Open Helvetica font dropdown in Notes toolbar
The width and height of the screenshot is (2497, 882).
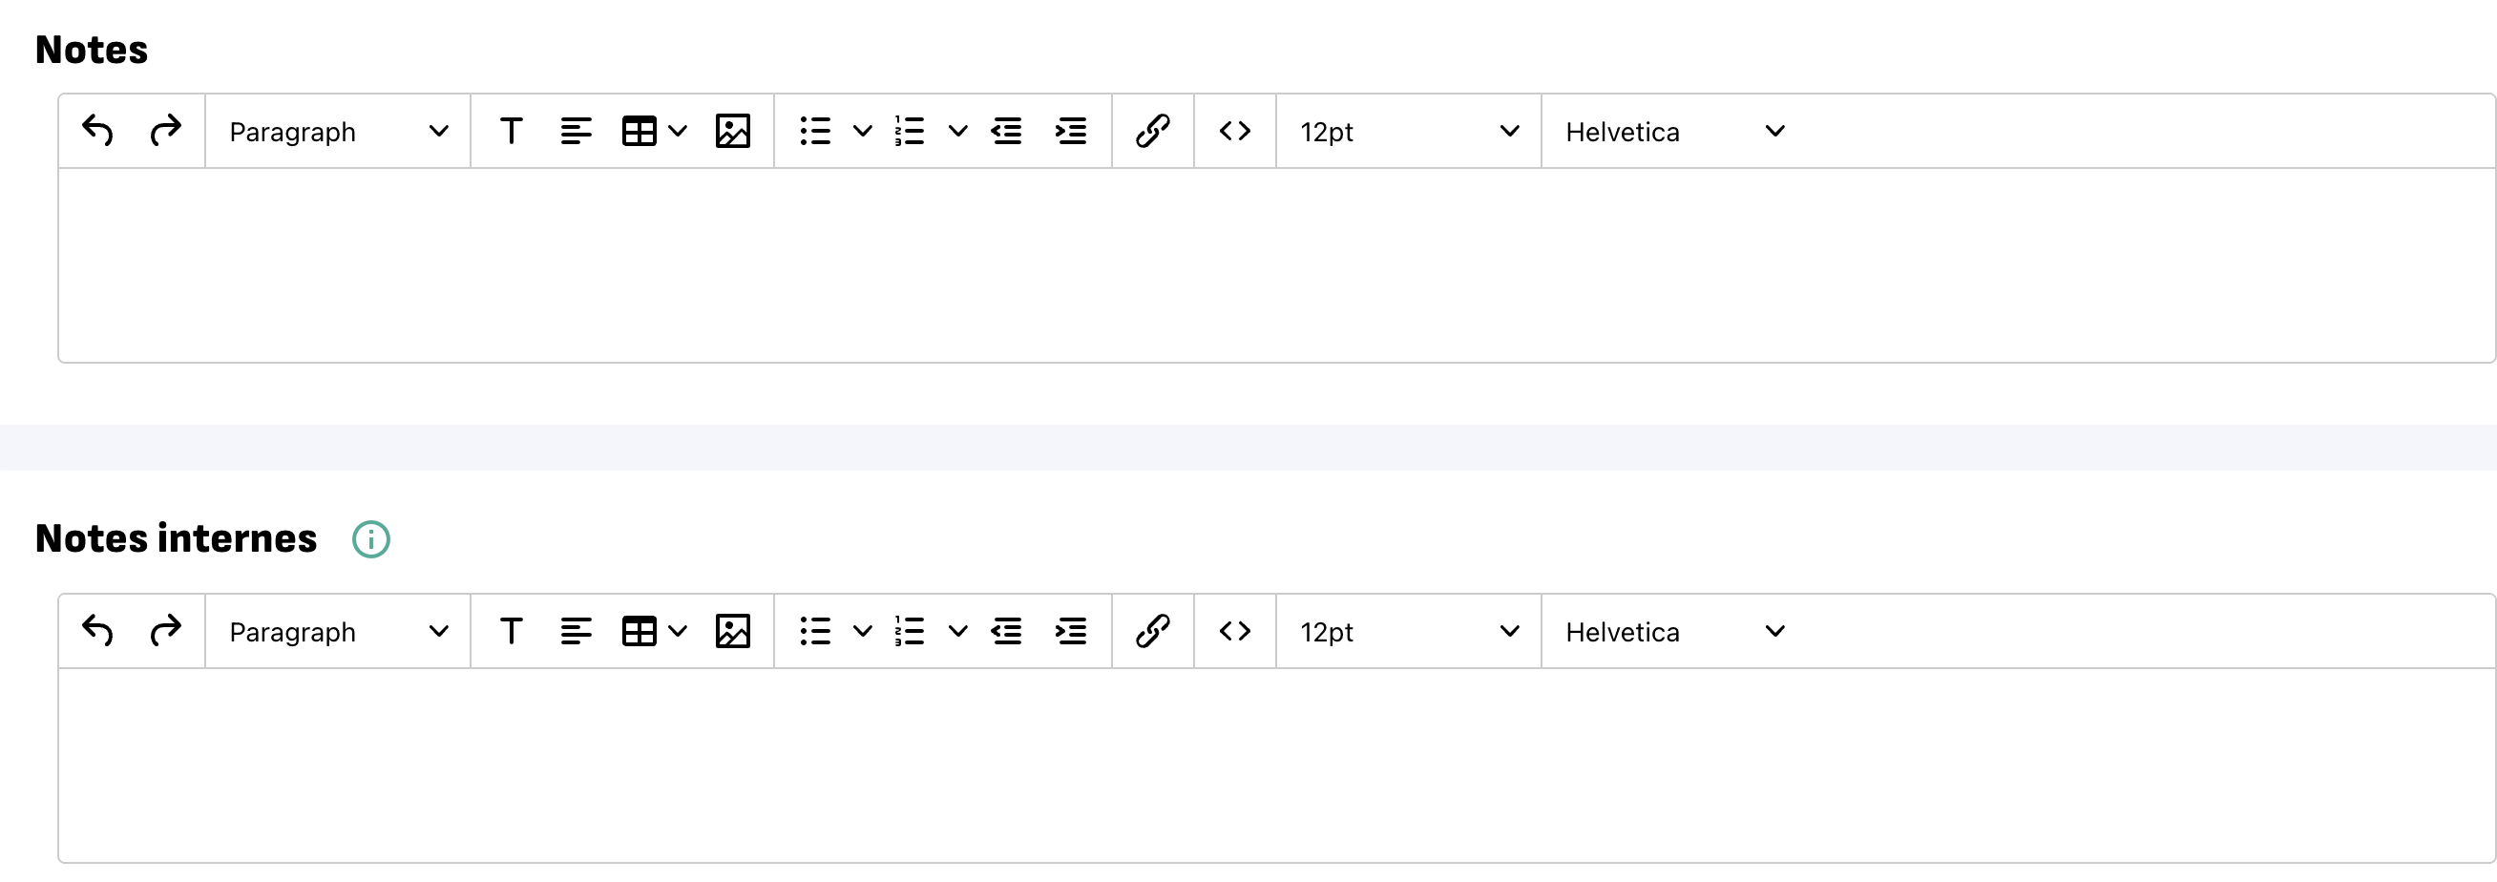coord(1675,131)
